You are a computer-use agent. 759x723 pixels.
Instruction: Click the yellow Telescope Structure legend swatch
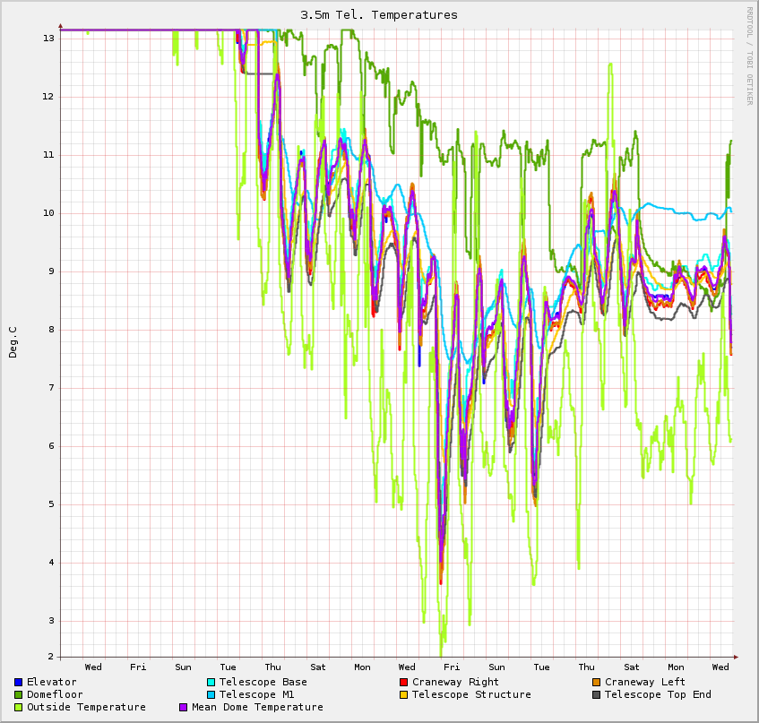point(403,694)
